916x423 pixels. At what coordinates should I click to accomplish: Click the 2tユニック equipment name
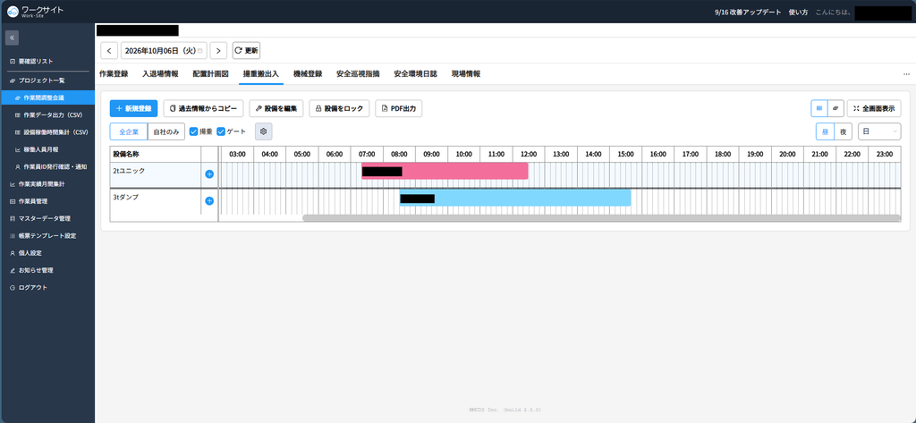pos(129,170)
